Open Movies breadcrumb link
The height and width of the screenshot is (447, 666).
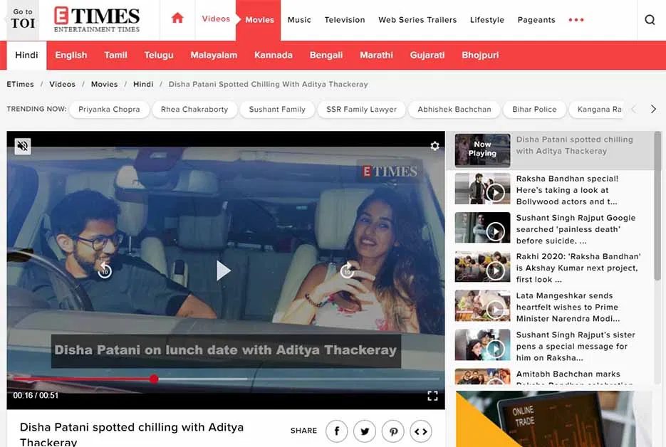coord(104,84)
